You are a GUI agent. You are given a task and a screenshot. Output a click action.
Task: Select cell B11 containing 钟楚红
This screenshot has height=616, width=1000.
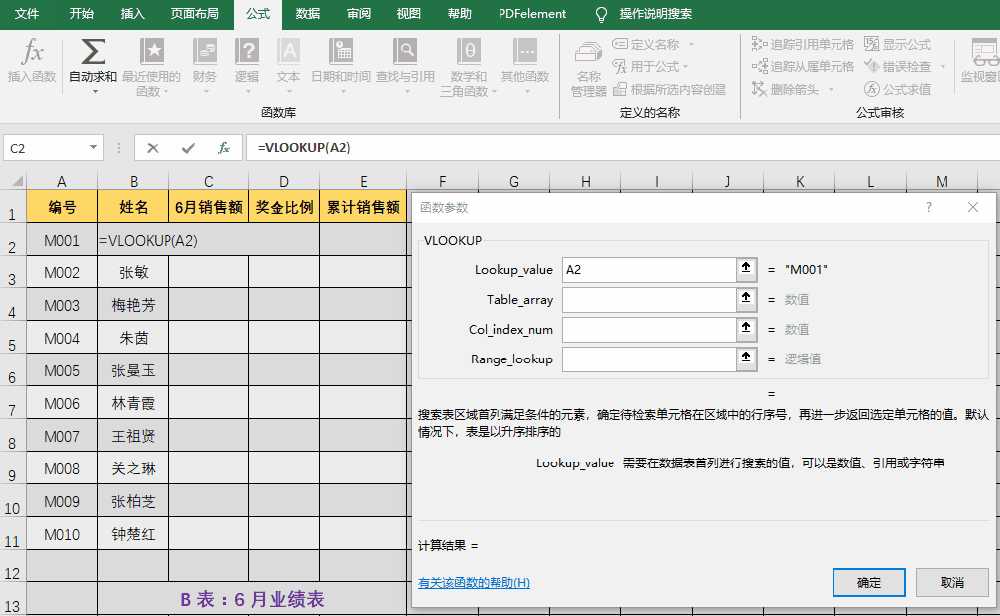[x=133, y=534]
